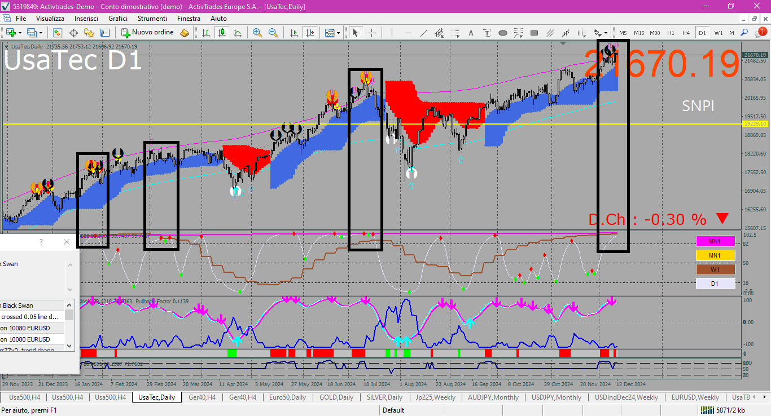Viewport: 771px width, 416px height.
Task: Switch chart to bar chart mode
Action: pos(206,33)
